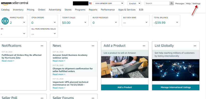206x99 pixels.
Task: Open Add a Product card three-dot menu
Action: 144,46
